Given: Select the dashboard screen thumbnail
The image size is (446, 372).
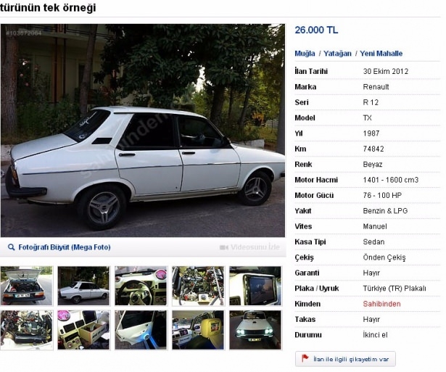Looking at the screenshot, I should coord(255,286).
